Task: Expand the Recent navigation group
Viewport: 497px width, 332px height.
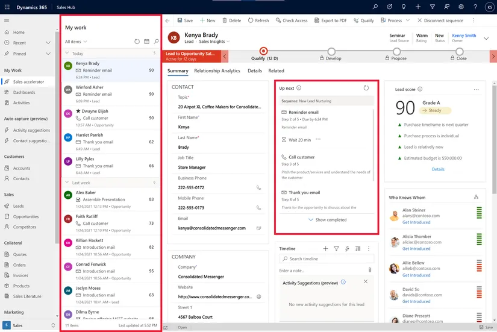Action: pos(48,43)
